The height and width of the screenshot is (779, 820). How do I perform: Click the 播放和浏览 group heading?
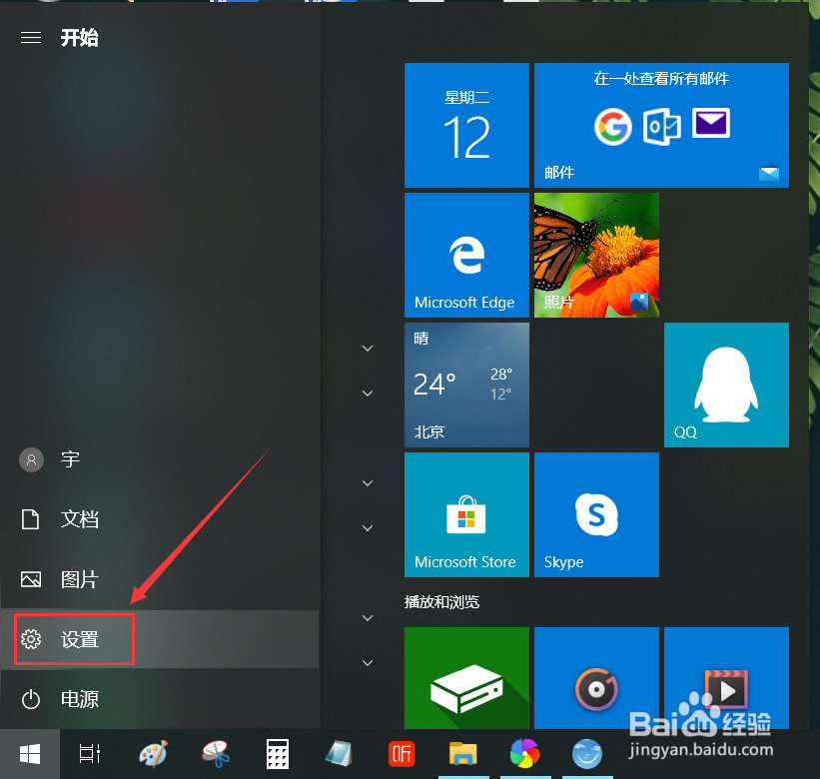[441, 602]
